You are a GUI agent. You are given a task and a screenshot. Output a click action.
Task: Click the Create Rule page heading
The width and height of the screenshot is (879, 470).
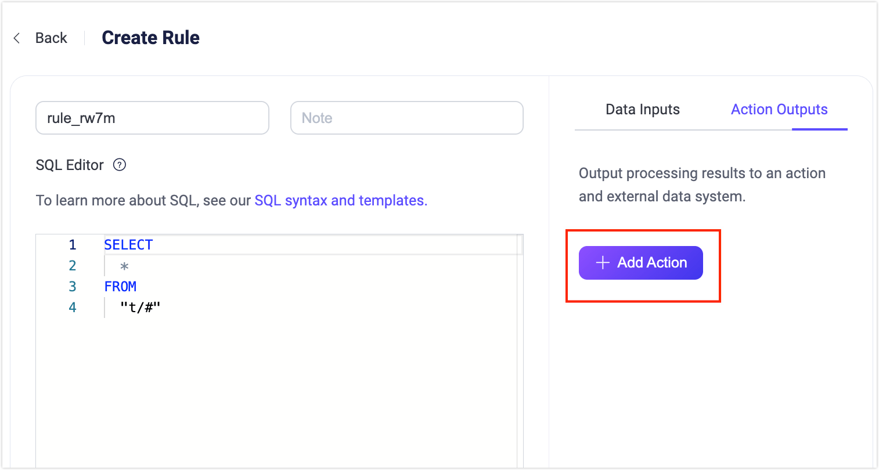150,38
